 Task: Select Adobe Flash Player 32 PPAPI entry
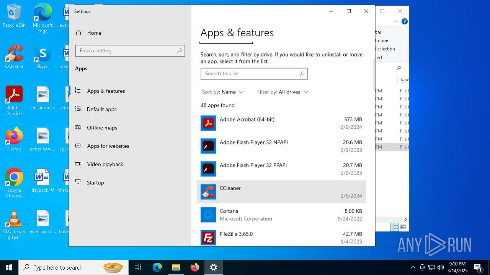click(281, 169)
